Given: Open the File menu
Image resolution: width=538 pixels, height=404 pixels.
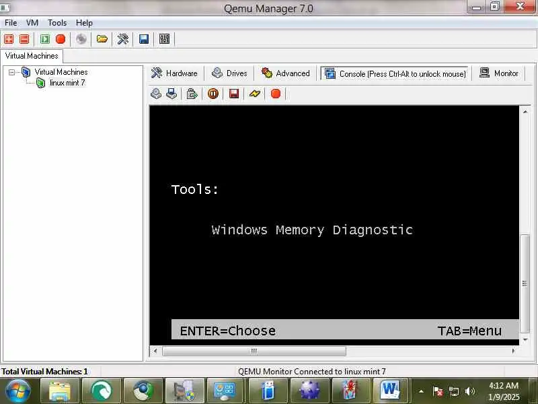Looking at the screenshot, I should coord(11,23).
